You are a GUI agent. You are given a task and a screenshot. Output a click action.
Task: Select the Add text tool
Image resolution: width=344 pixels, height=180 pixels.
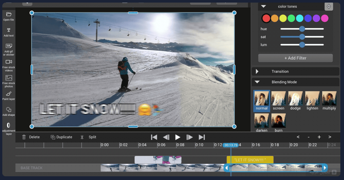coord(9,32)
